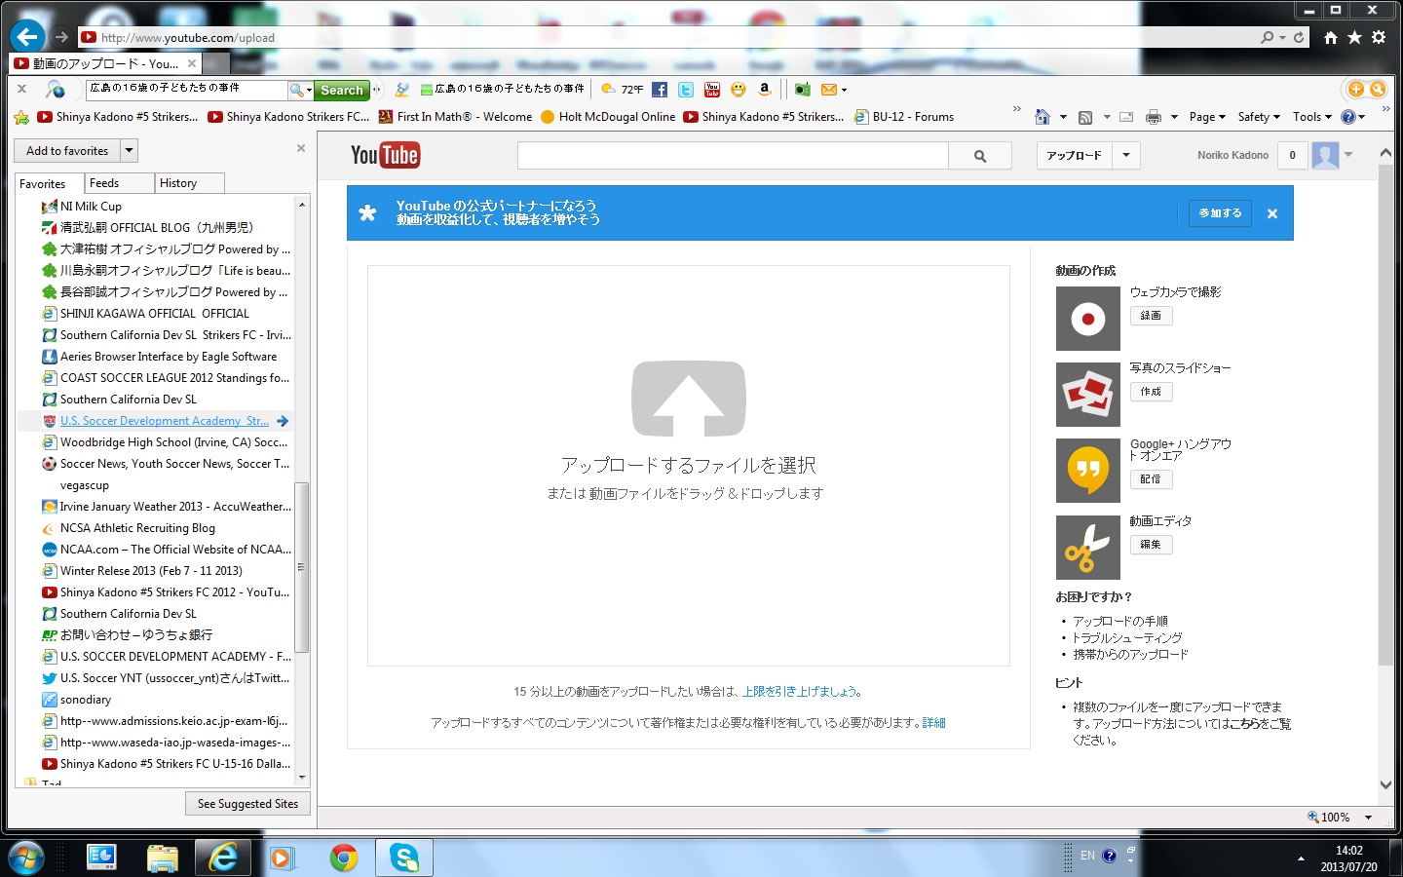Open the help icon dropdown in command bar
The image size is (1403, 877).
[x=1361, y=117]
